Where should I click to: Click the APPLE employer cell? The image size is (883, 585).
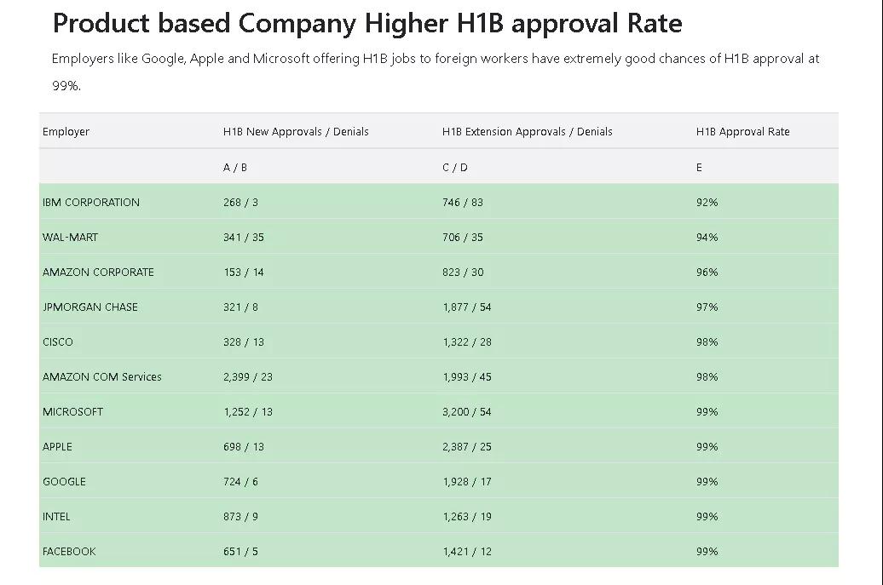point(57,447)
